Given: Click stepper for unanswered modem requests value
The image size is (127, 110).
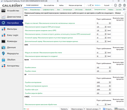Looking at the screenshot, I should coord(110,23).
